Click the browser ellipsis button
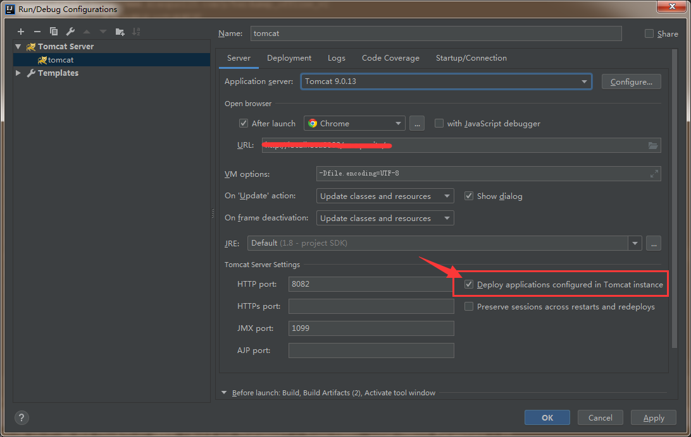The height and width of the screenshot is (437, 691). 417,124
